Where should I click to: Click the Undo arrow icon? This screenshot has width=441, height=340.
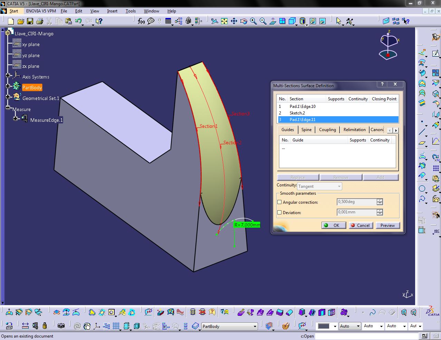click(x=78, y=21)
